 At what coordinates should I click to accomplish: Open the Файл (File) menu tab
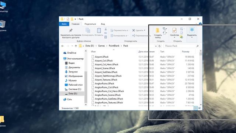pos(64,24)
